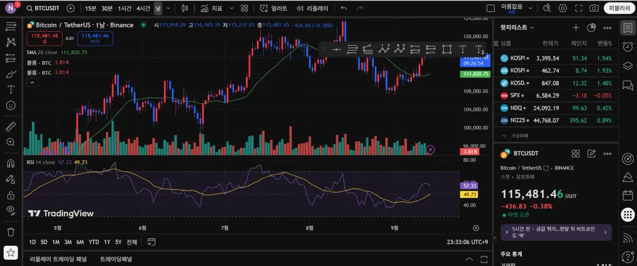The height and width of the screenshot is (266, 637).
Task: Open the watchlist three-dots menu
Action: pos(607,27)
